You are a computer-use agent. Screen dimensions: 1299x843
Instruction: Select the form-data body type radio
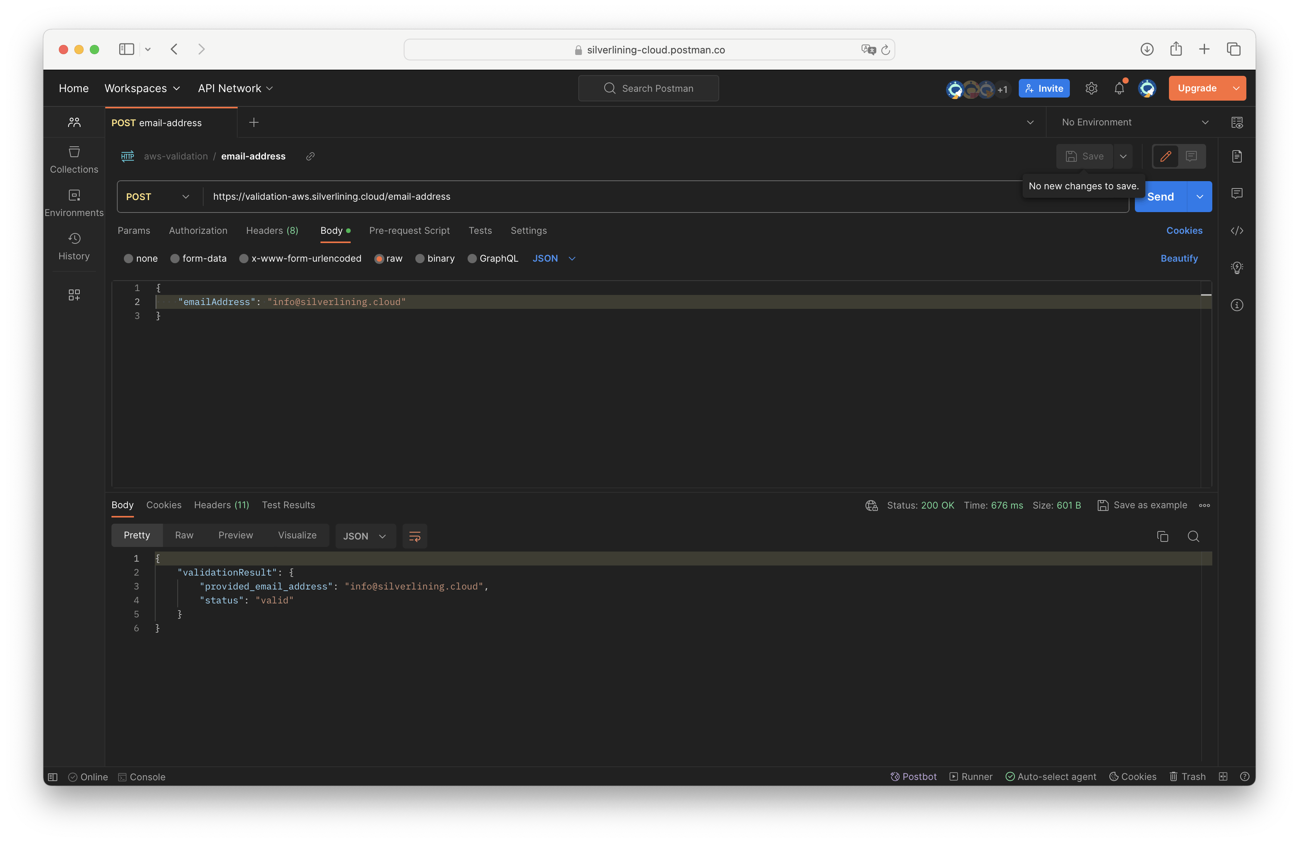(x=175, y=259)
